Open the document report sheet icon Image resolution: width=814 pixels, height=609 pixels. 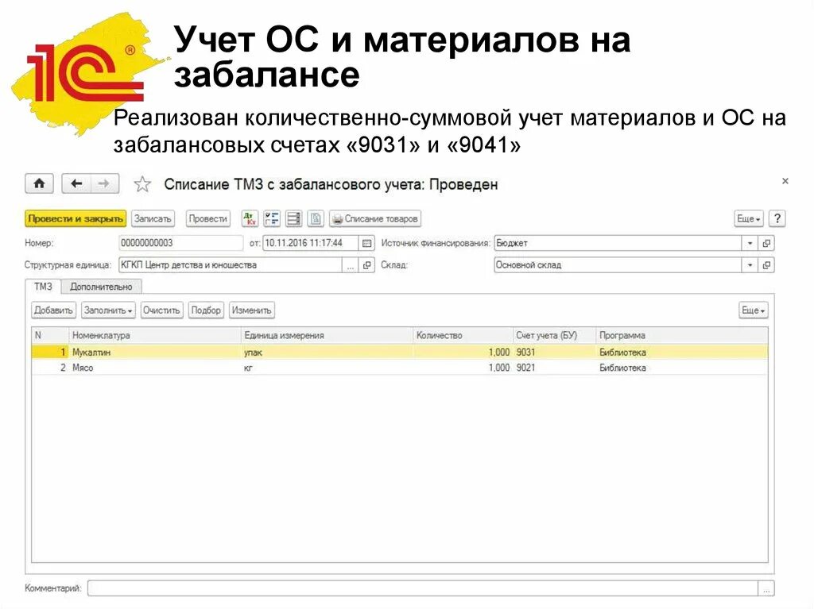[315, 219]
